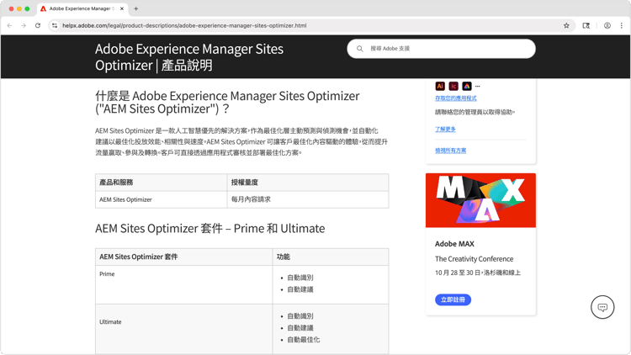The height and width of the screenshot is (355, 631).
Task: Click the 什麼是 Adobe Experience Manager heading
Action: point(227,103)
